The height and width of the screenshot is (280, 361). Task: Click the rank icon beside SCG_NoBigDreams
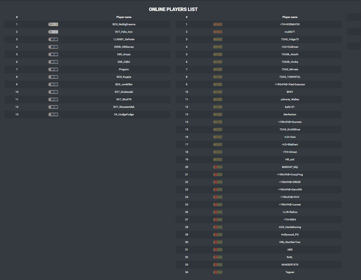(x=53, y=24)
